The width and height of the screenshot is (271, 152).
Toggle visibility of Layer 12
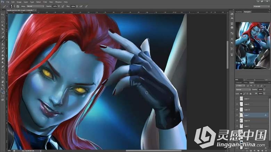point(237,110)
